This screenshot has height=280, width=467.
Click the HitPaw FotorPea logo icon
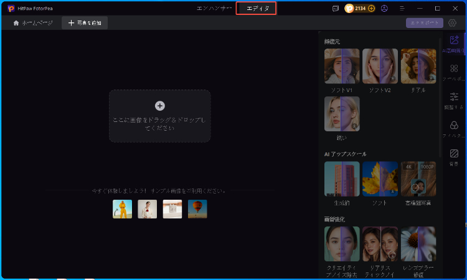pos(11,8)
